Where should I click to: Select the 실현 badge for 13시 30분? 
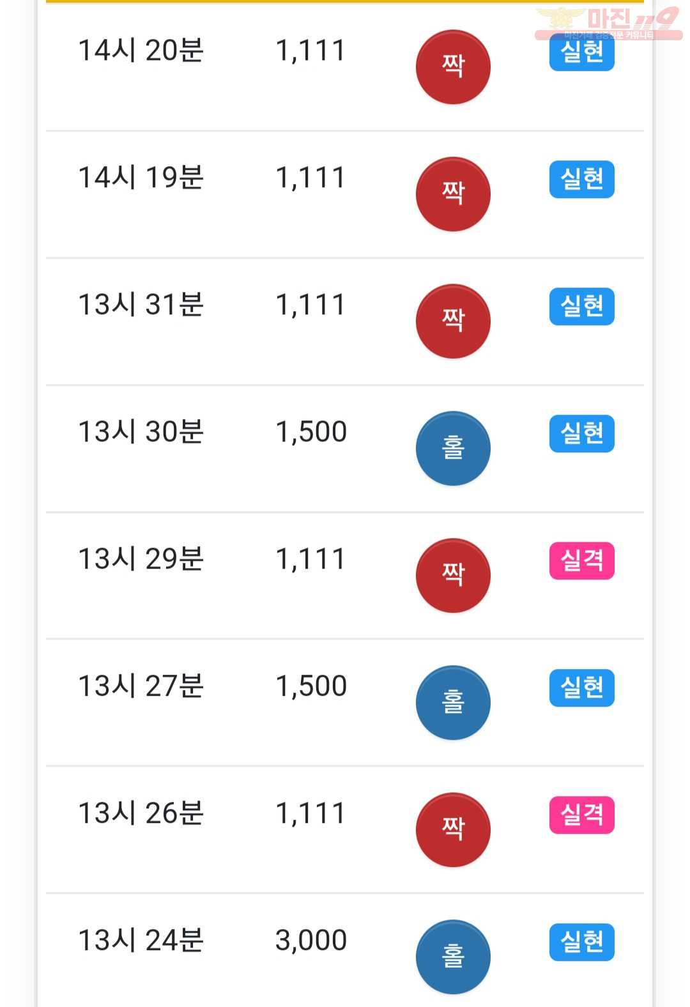point(582,433)
